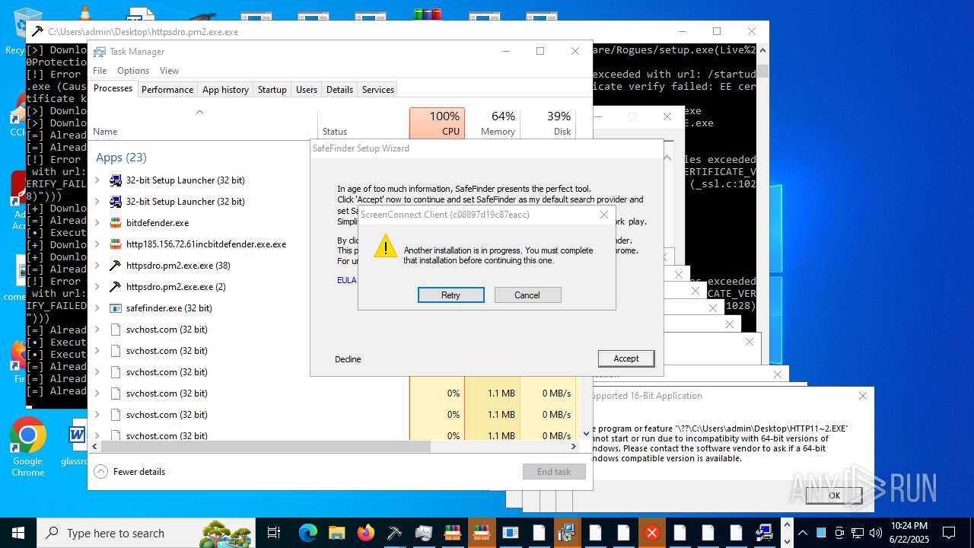Close the ScreenConnect Client dialog
Viewport: 974px width, 548px height.
pos(604,215)
